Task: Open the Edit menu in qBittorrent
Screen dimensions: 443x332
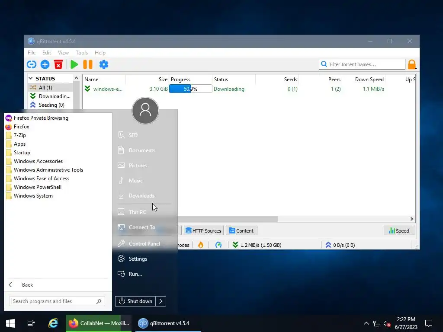Action: tap(47, 52)
